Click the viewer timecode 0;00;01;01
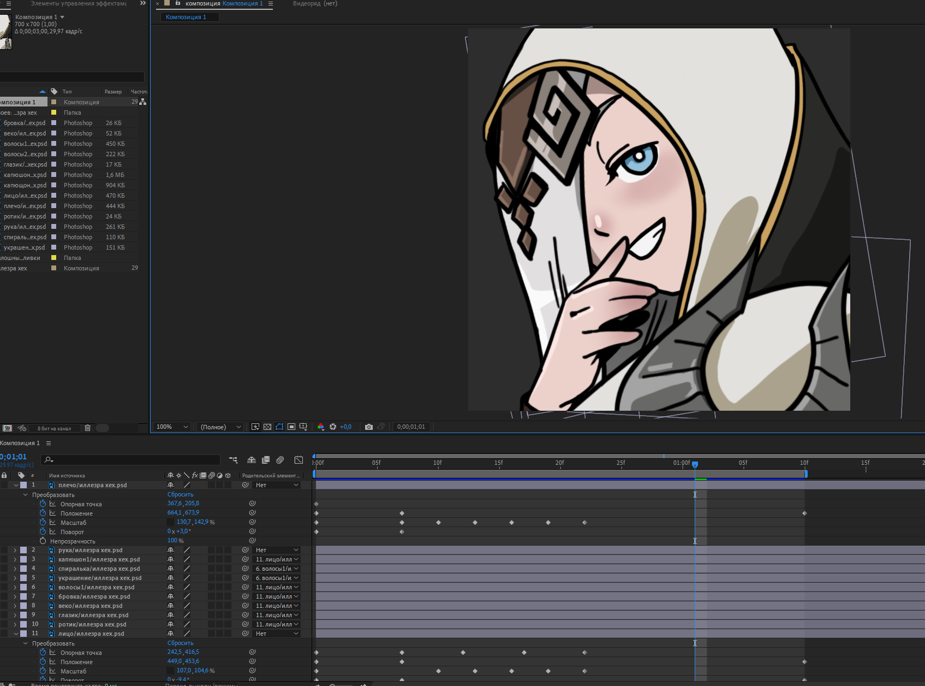This screenshot has height=686, width=925. tap(411, 427)
